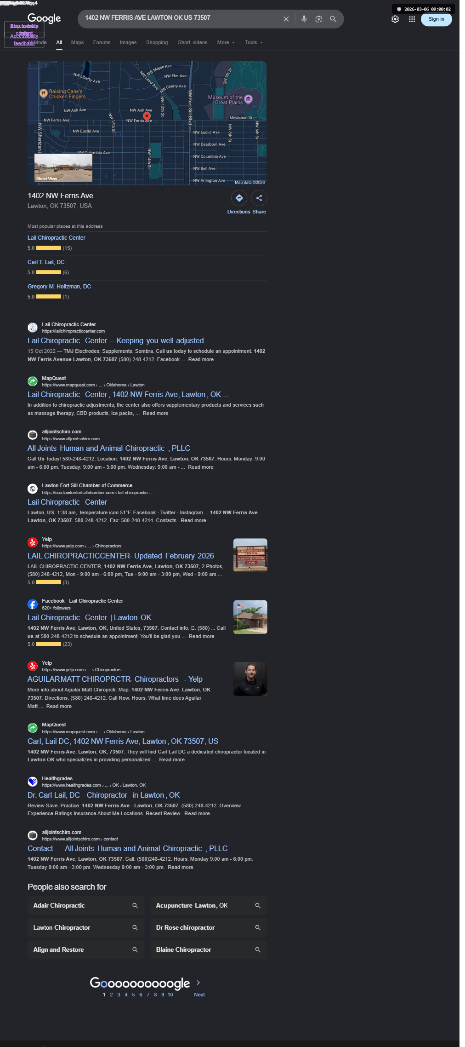Start a voice search with the microphone icon
465x1047 pixels.
304,19
